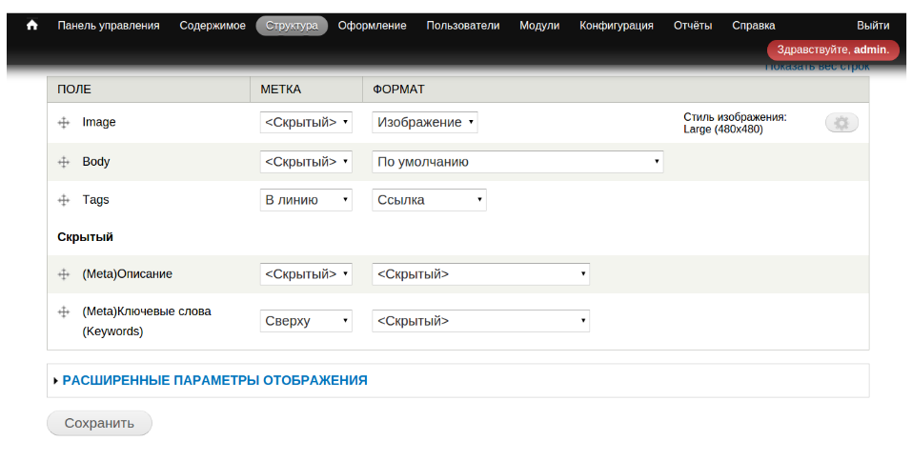Open Body format dropdown 'По умолчанию'
This screenshot has width=912, height=461.
517,162
